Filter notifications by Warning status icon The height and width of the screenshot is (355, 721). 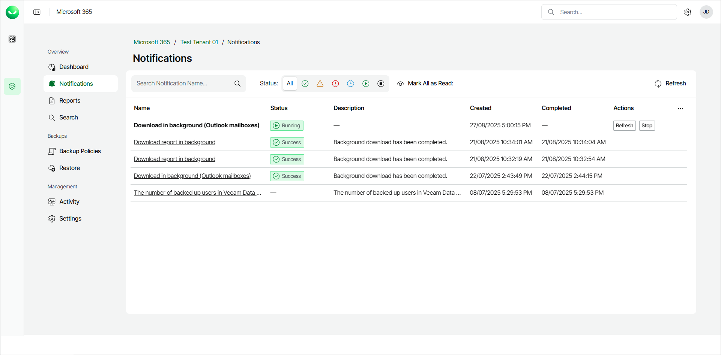pos(320,84)
